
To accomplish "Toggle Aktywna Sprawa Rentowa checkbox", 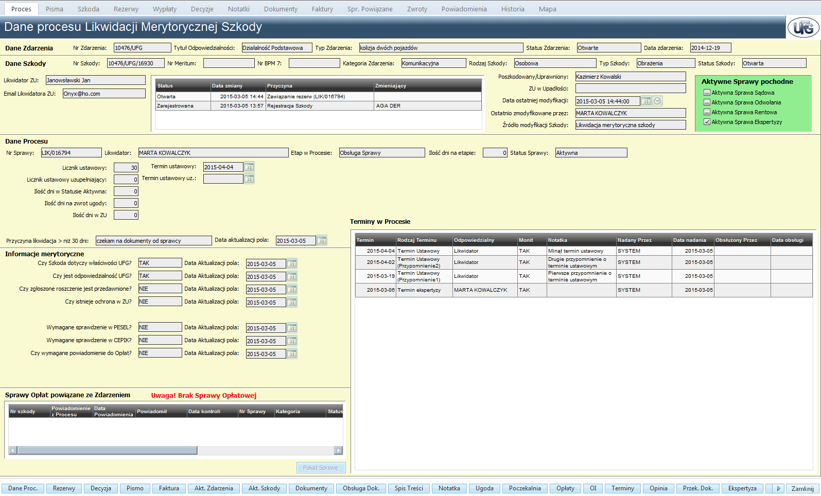I will 707,112.
